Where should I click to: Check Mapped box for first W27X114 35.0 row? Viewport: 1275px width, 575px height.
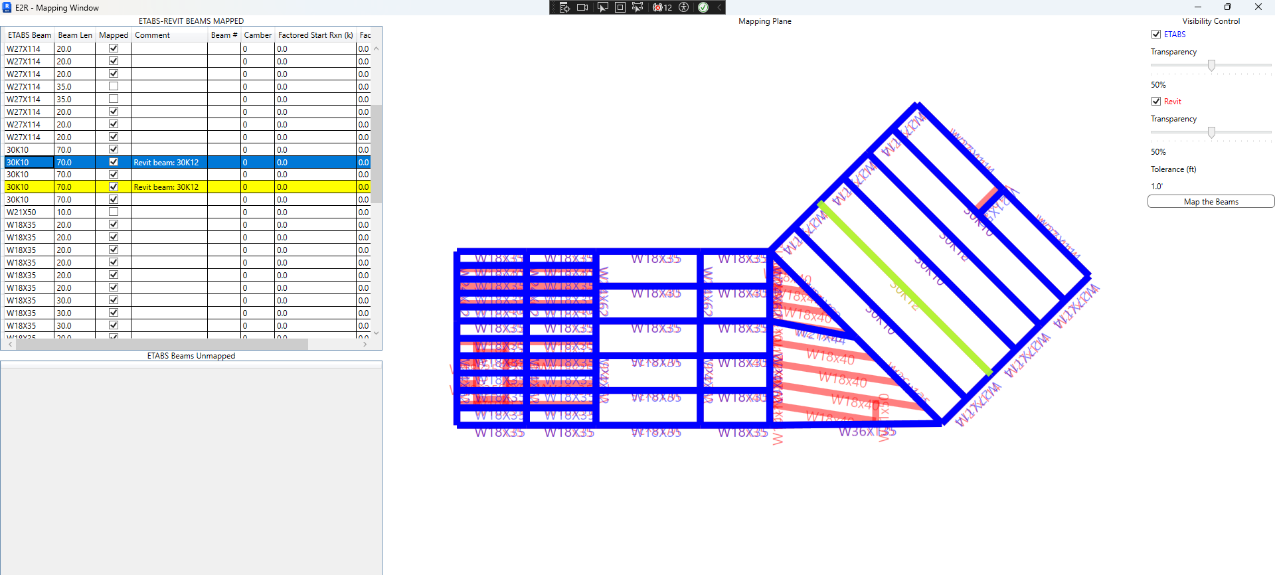(114, 86)
